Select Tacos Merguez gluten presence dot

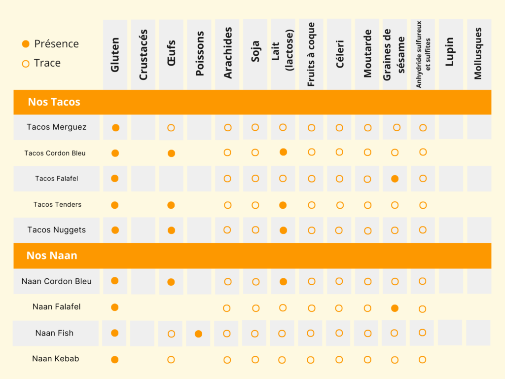click(x=115, y=128)
